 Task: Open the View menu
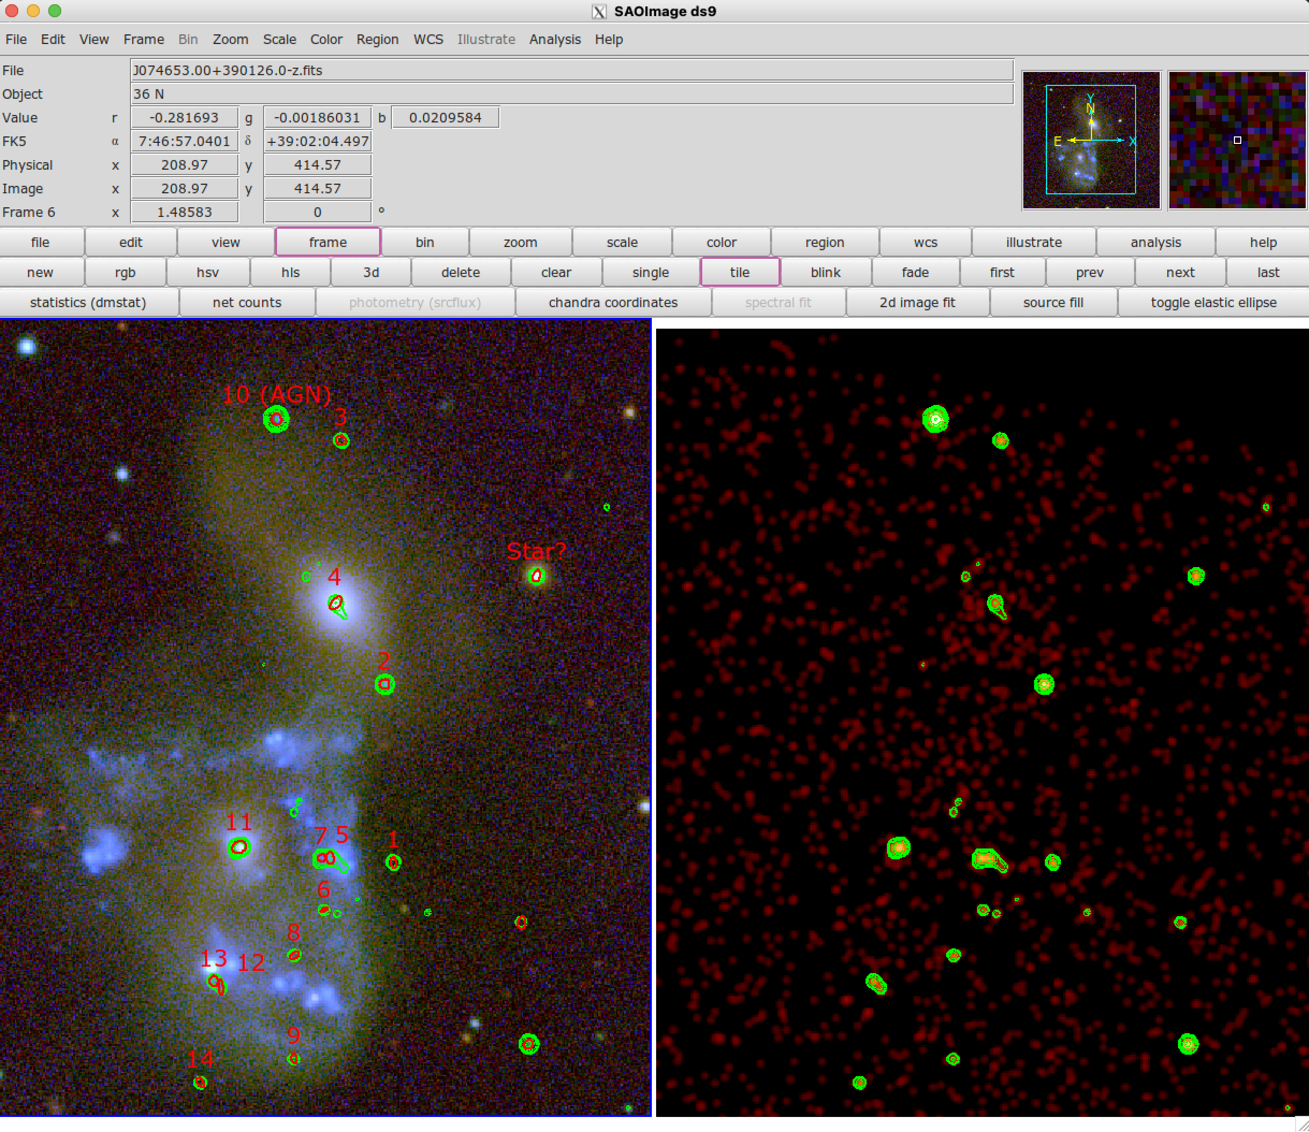tap(94, 39)
